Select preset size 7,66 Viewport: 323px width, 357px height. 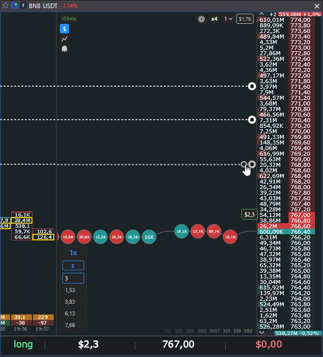tap(70, 325)
